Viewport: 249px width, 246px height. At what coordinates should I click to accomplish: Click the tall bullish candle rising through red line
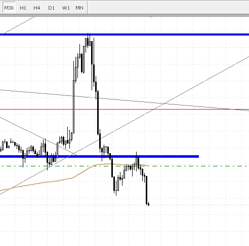(x=73, y=107)
